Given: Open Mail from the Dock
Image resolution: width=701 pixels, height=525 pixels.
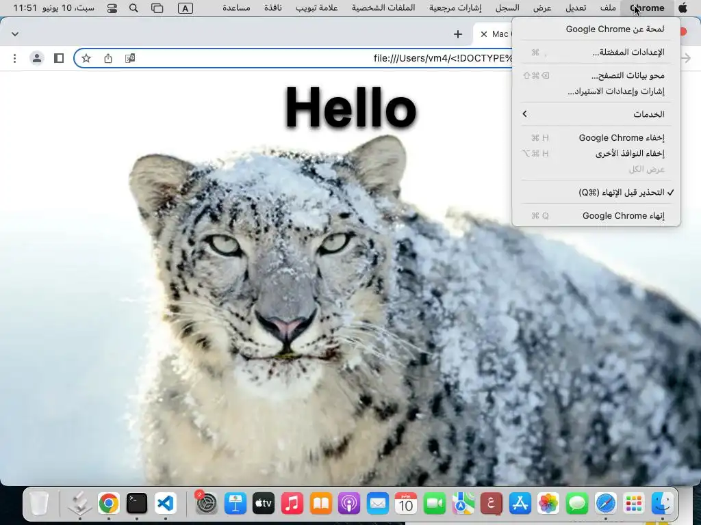Looking at the screenshot, I should pyautogui.click(x=378, y=504).
